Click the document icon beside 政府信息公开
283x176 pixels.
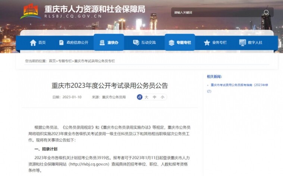[62, 43]
